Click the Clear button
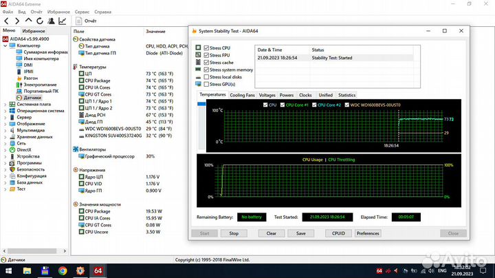The height and width of the screenshot is (278, 495). (271, 233)
